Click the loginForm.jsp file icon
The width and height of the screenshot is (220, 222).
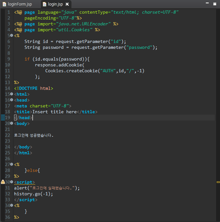coord(4,4)
